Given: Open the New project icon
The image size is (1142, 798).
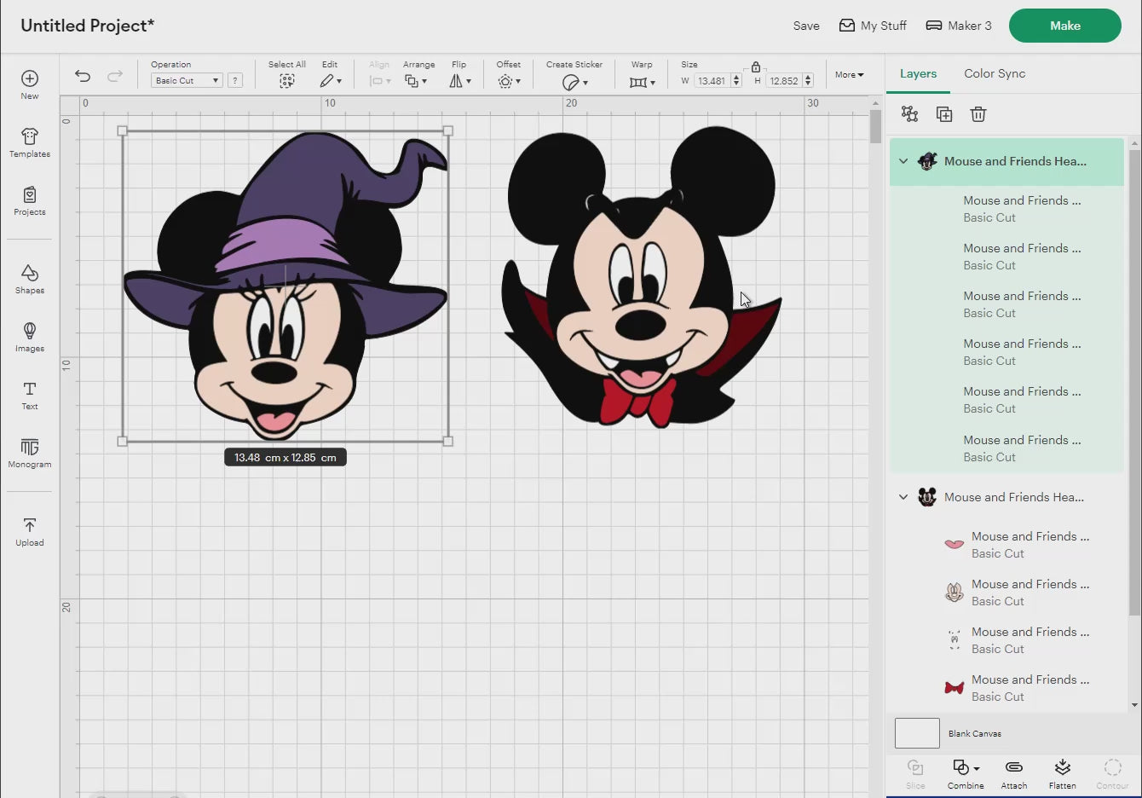Looking at the screenshot, I should (x=30, y=84).
